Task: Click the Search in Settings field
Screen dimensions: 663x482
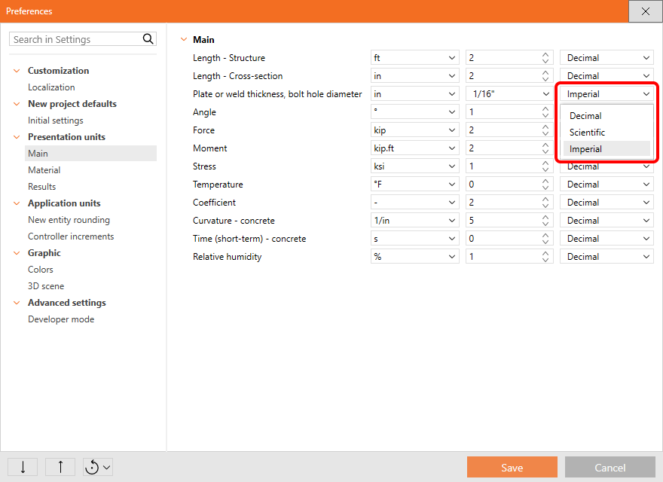Action: point(75,39)
